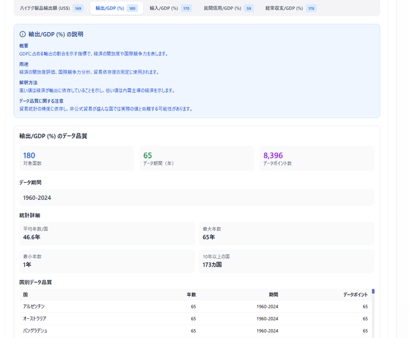409x338 pixels.
Task: Select the 輸出/GDP (%) tab
Action: (116, 8)
